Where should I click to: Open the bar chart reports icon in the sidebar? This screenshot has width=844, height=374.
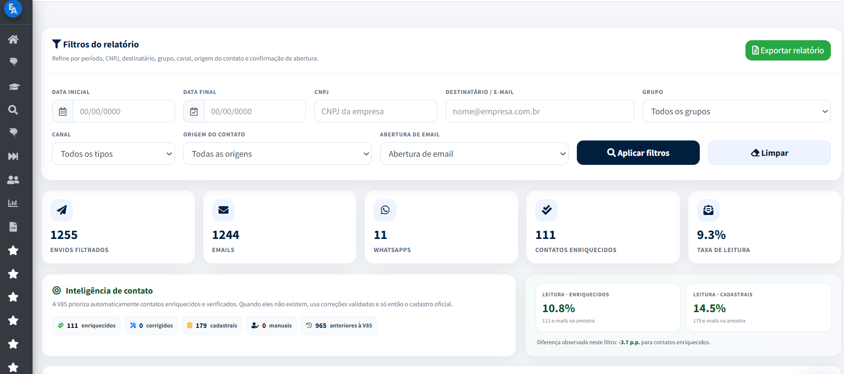(13, 203)
